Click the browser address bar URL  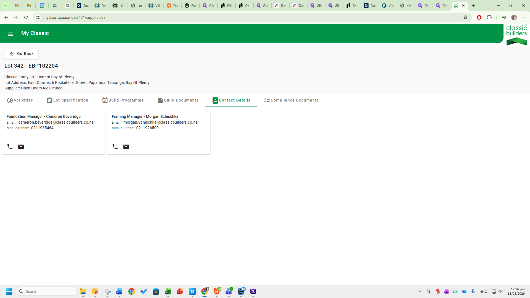pos(74,17)
